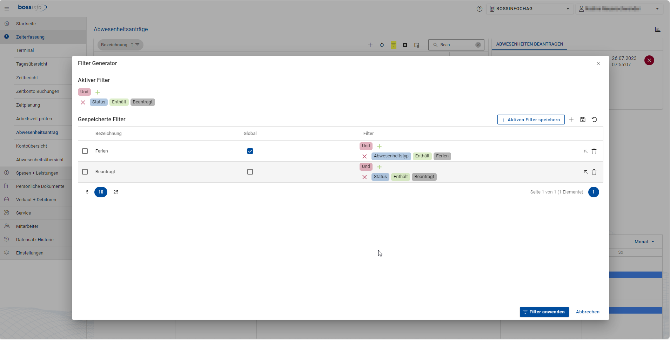Add a condition to the active filter group
This screenshot has width=670, height=340.
tap(98, 92)
